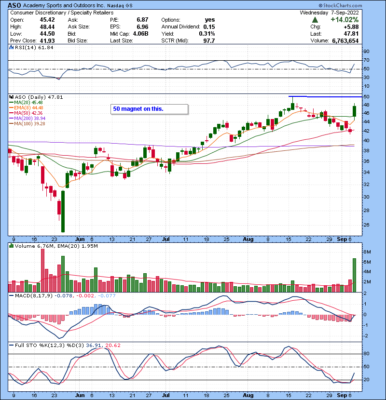Viewport: 386px width, 400px height.
Task: Click the EPS 6.96 value
Action: click(142, 27)
